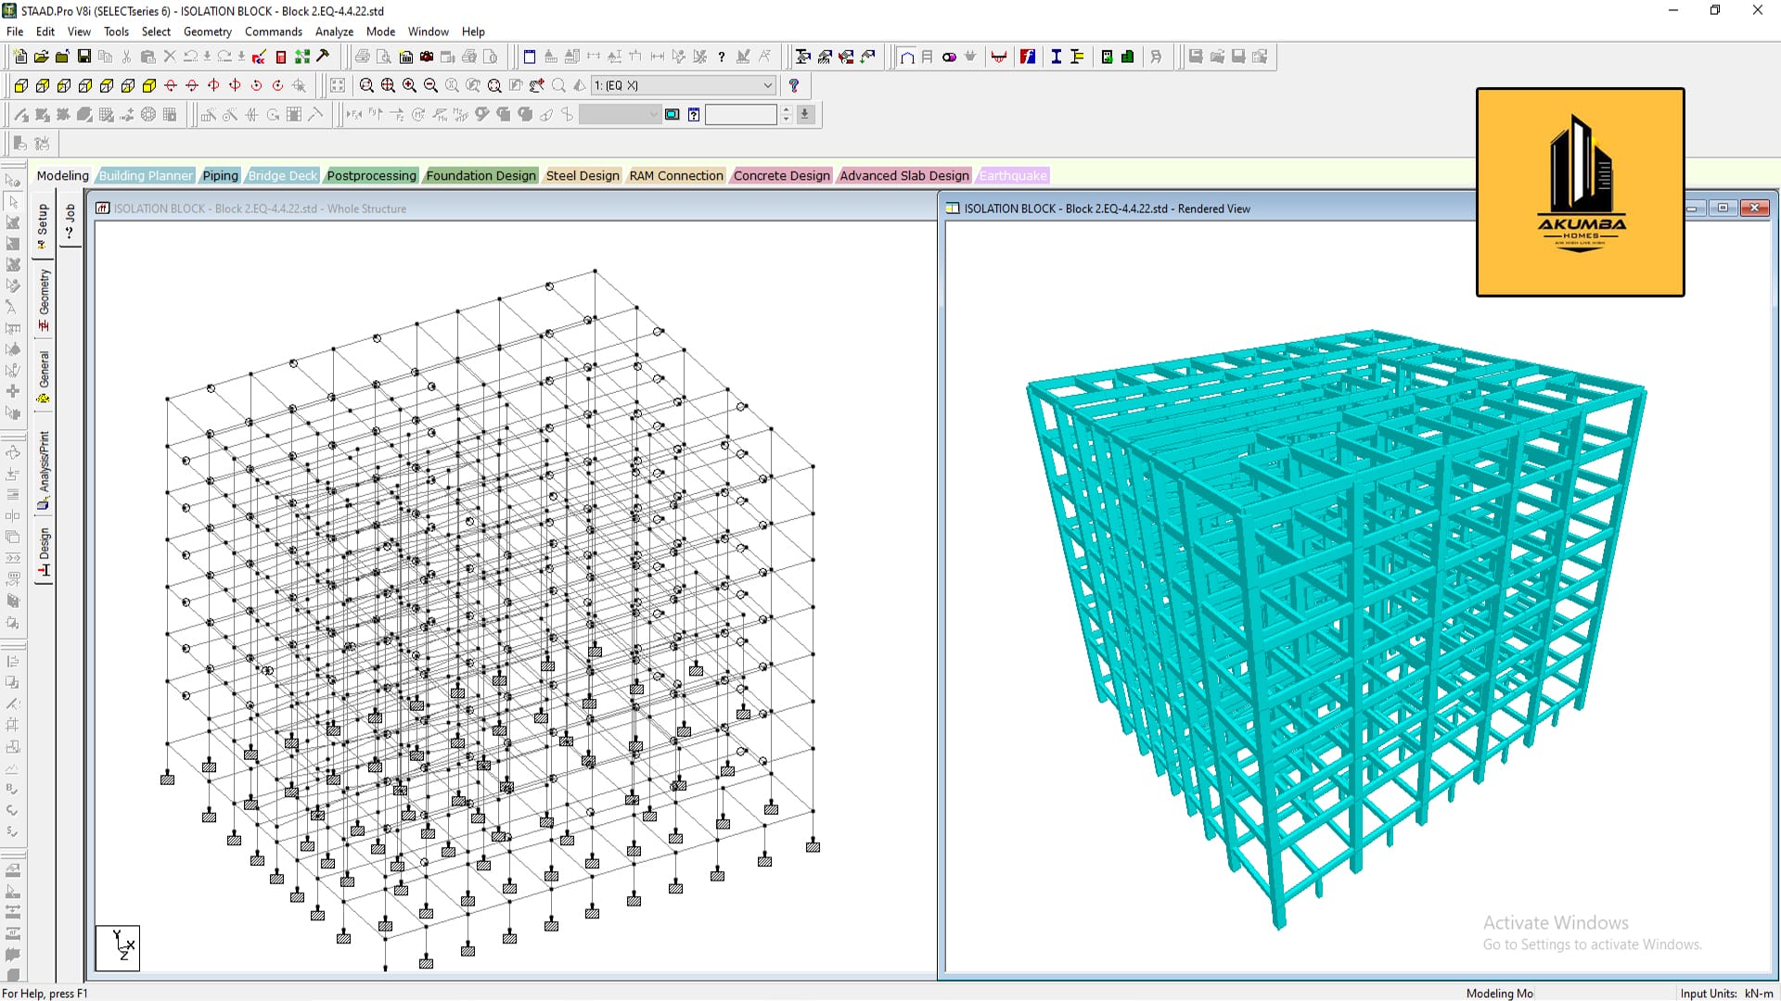Open the Analysis/Print vertical page tab

coord(44,471)
